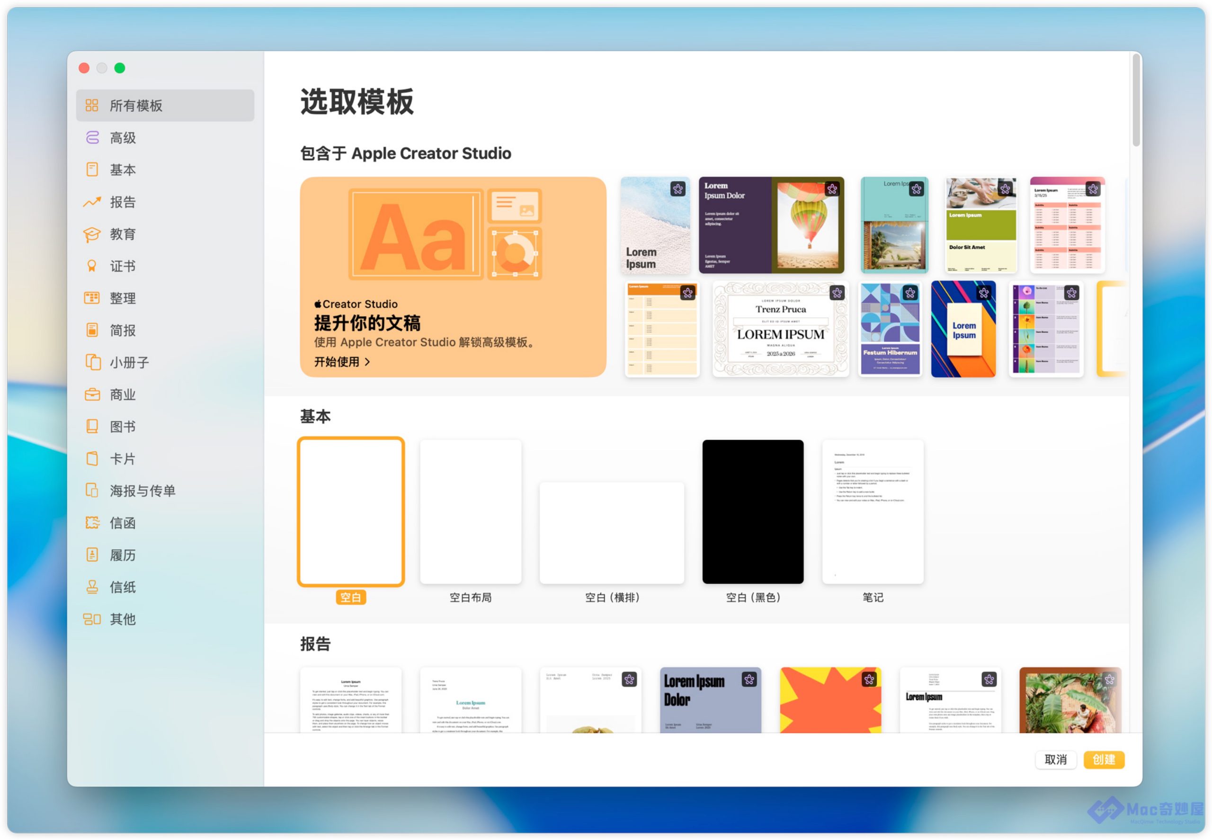Choose the 笔记 template thumbnail
This screenshot has height=840, width=1212.
(x=872, y=511)
